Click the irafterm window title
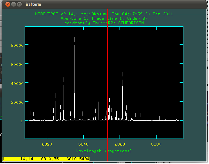Screen dimensions: 209x164 pyautogui.click(x=33, y=4)
